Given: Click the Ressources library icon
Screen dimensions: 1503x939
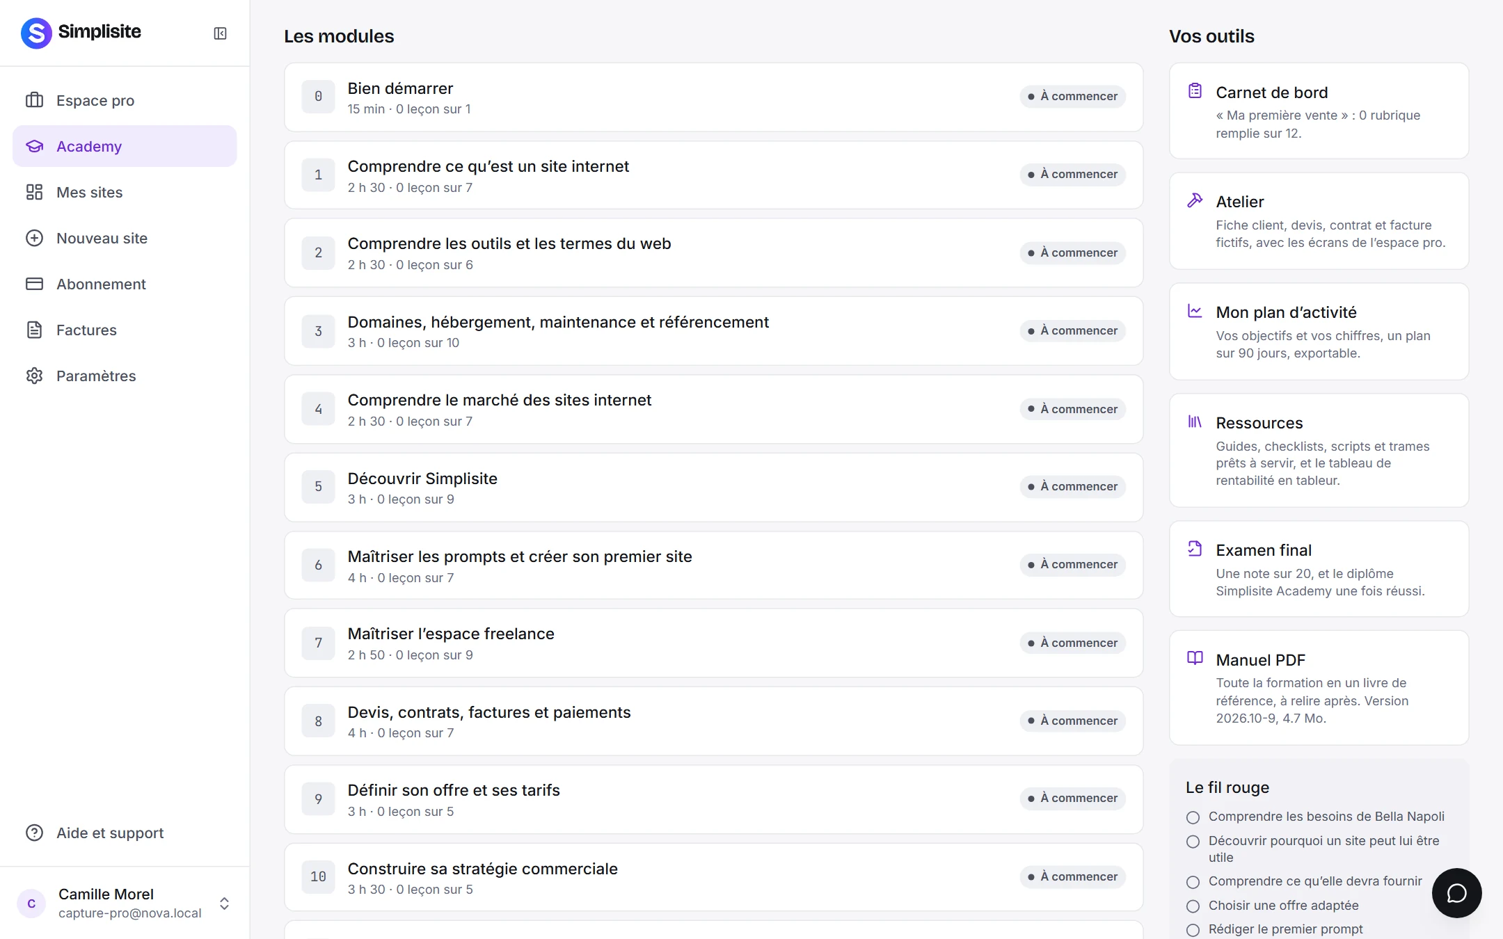Looking at the screenshot, I should point(1195,422).
